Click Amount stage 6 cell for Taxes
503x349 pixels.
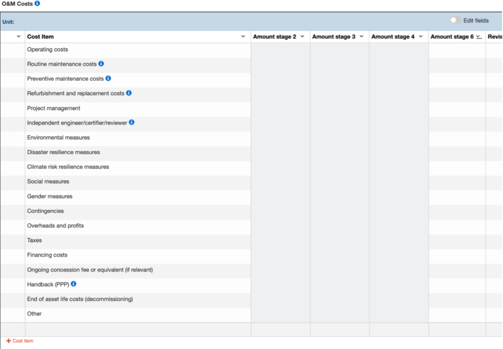[457, 241]
